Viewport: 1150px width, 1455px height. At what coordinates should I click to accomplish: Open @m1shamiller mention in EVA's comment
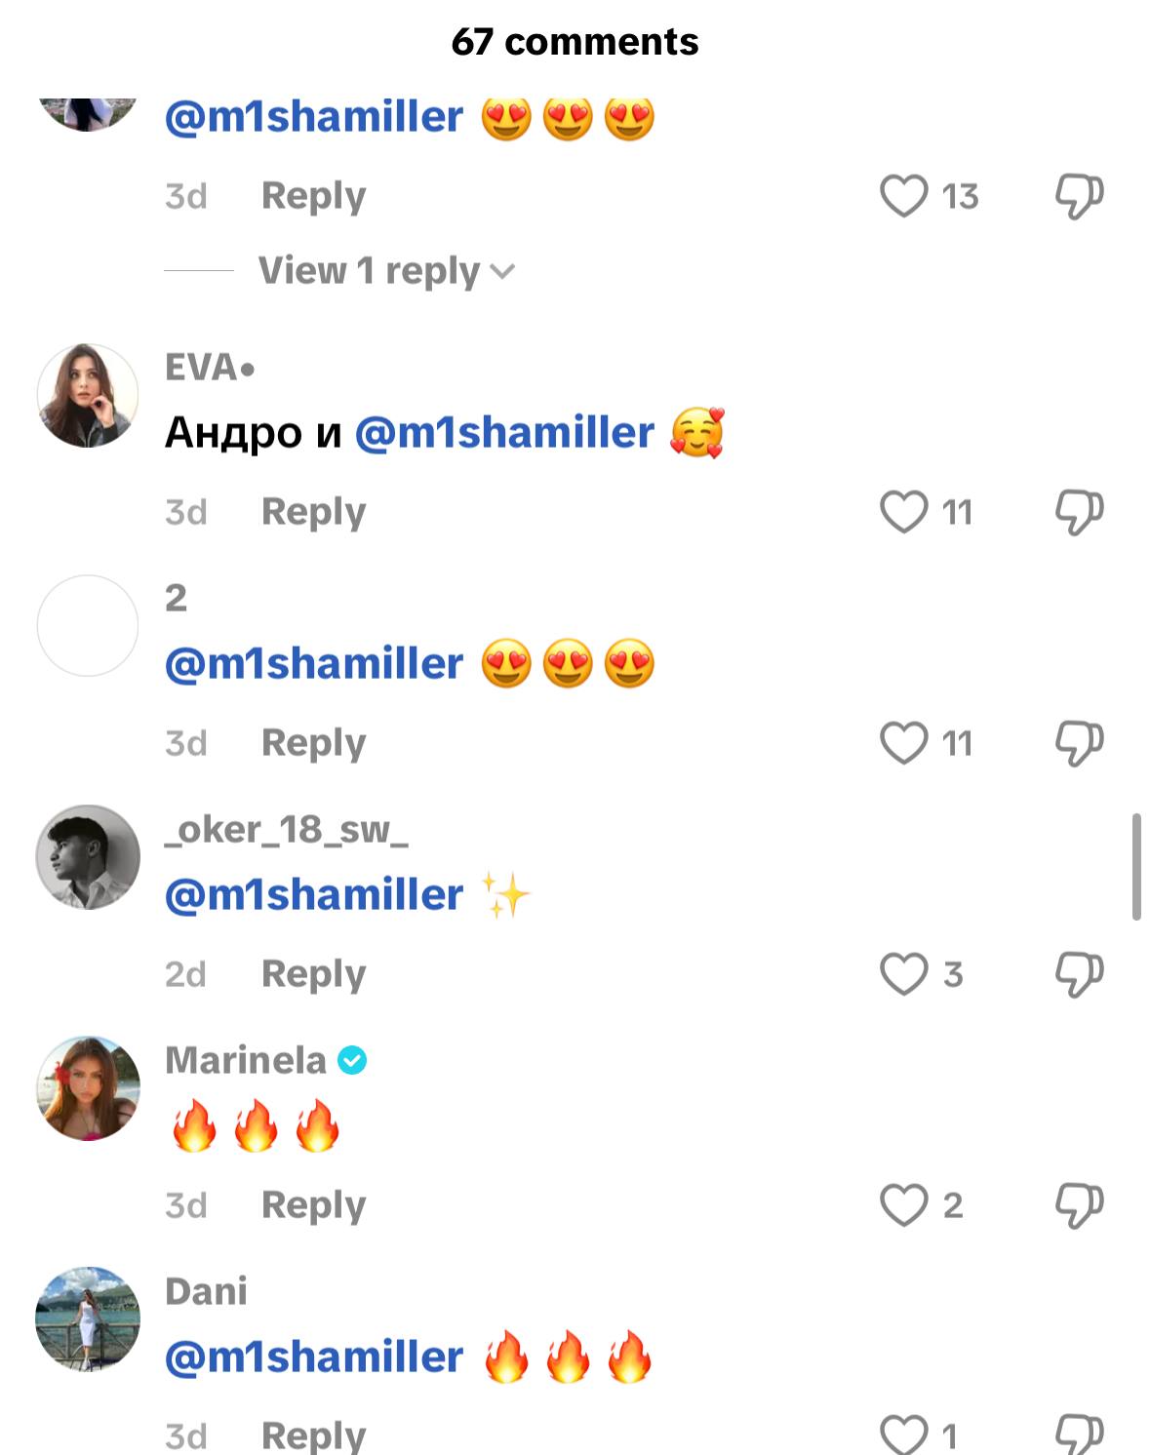[504, 432]
